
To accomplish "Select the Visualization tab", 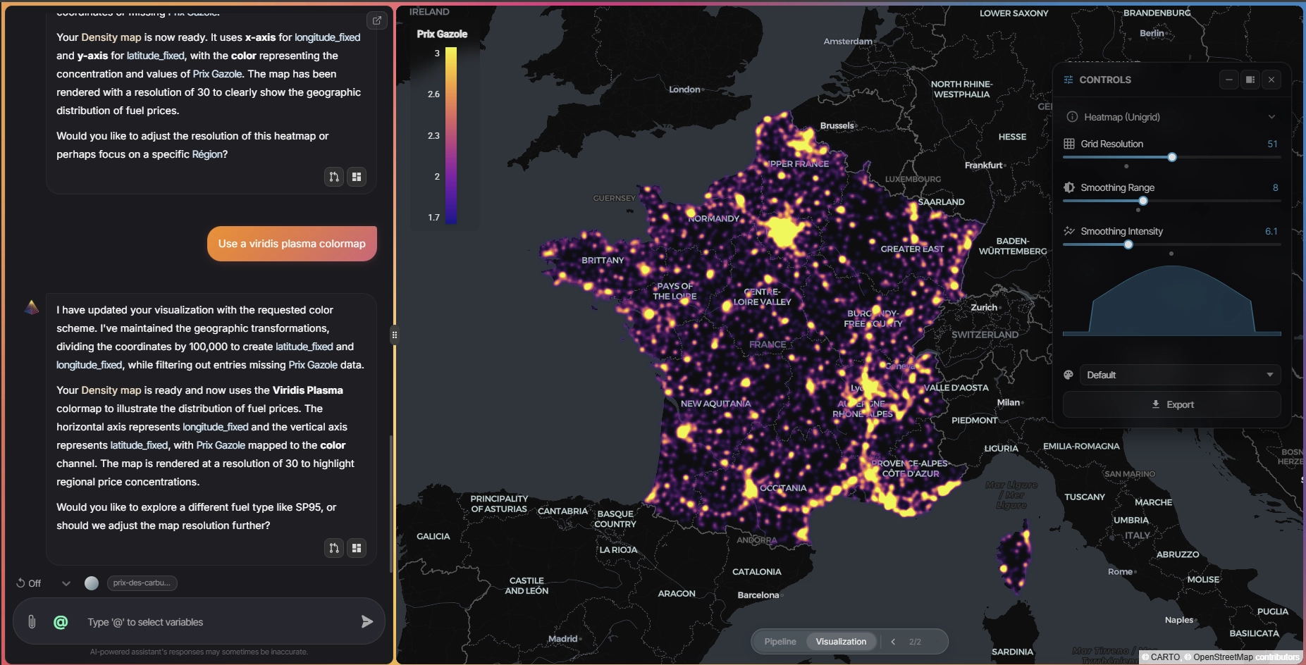I will 841,642.
